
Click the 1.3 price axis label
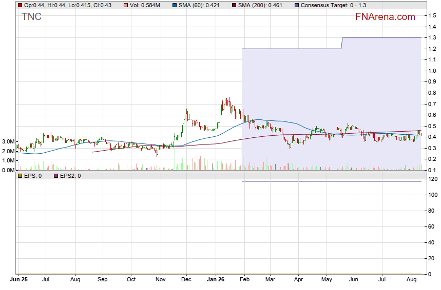[x=432, y=38]
